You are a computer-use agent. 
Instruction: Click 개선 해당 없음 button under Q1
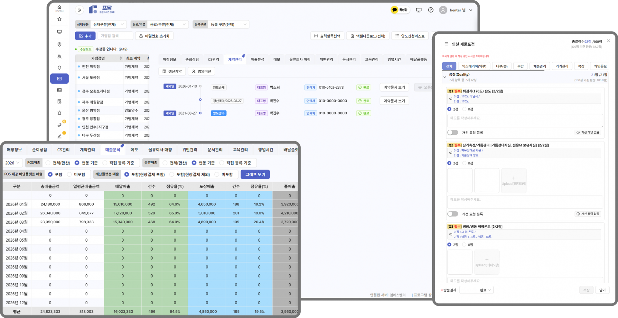coord(588,132)
